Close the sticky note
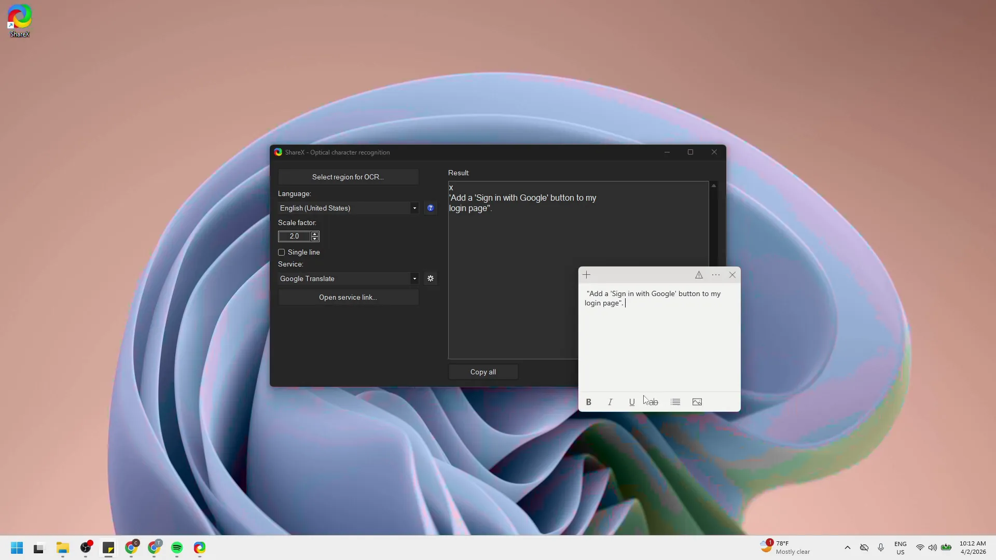The image size is (996, 560). coord(732,275)
